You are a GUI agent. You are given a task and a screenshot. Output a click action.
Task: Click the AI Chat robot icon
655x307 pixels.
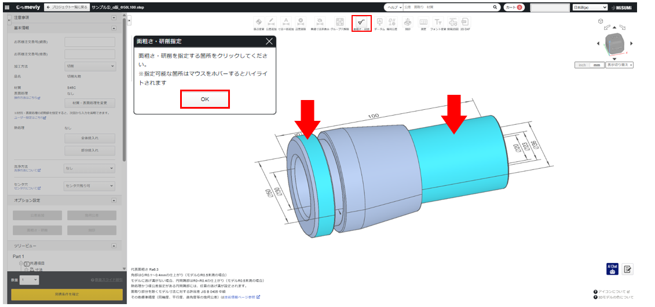pos(612,269)
